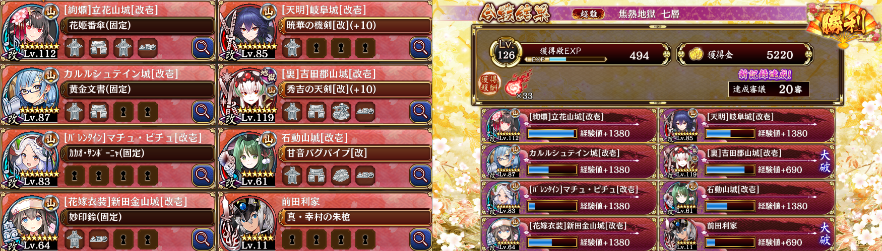The image size is (882, 251).
Task: Select 石動山城[改壱] result row
Action: point(747,198)
